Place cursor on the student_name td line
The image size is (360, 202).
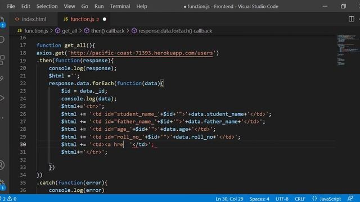166,114
